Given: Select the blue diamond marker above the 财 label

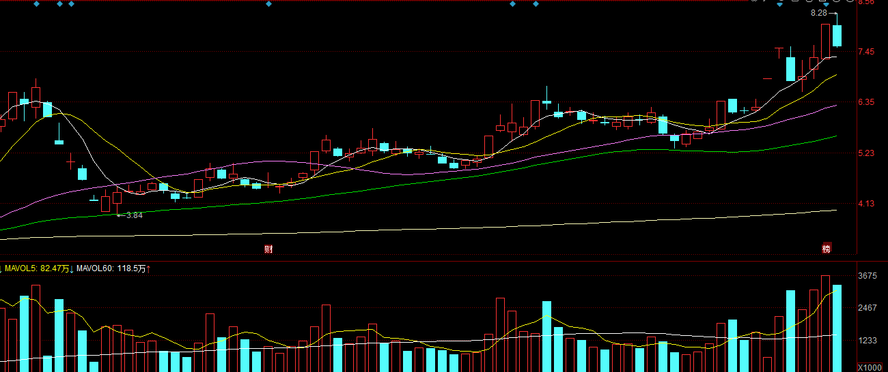Looking at the screenshot, I should [268, 4].
